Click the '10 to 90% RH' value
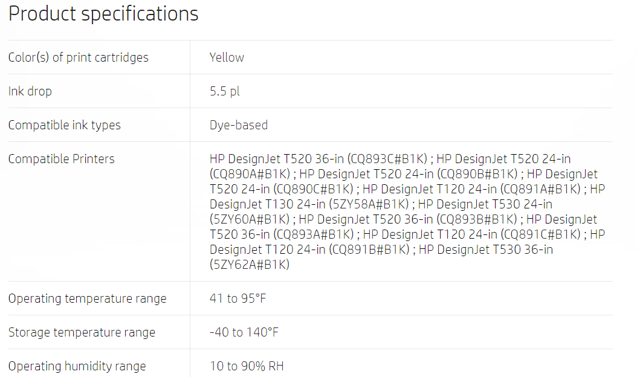 click(247, 366)
